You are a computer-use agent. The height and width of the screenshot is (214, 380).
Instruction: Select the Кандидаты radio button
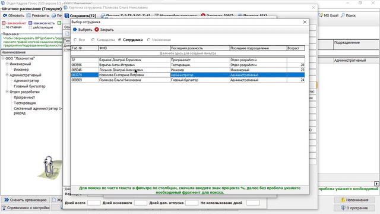click(x=93, y=40)
